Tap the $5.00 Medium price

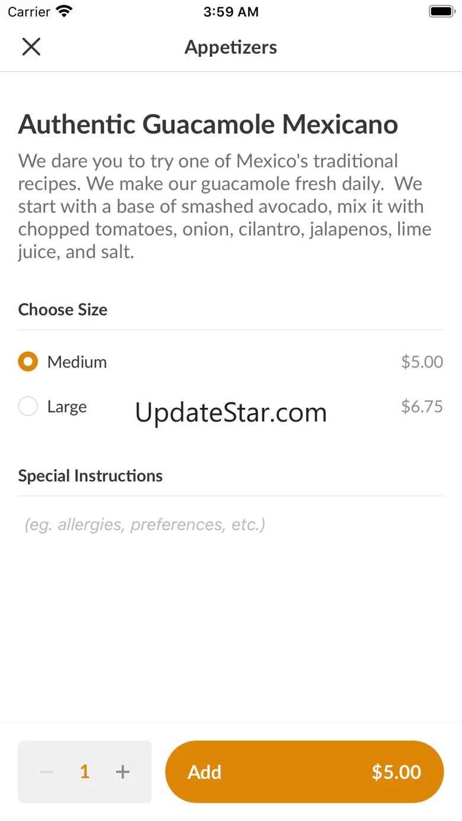pyautogui.click(x=422, y=362)
